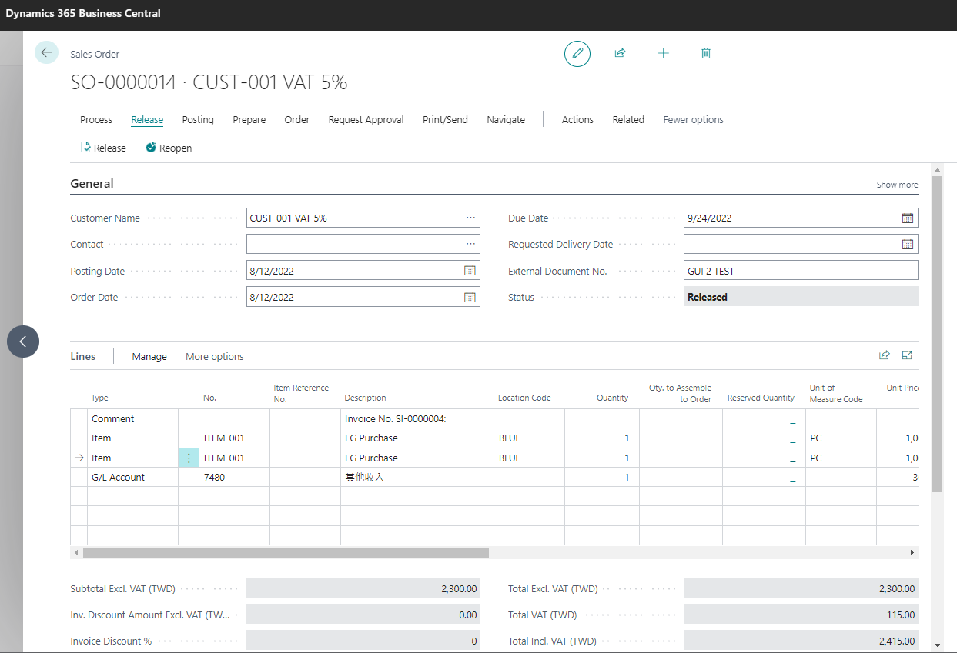Click the External Document No. field
Viewport: 957px width, 653px height.
[801, 271]
